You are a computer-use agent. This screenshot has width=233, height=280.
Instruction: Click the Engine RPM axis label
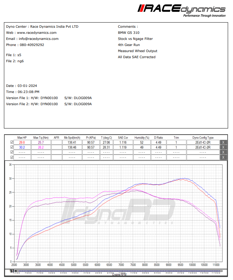[x=120, y=274]
